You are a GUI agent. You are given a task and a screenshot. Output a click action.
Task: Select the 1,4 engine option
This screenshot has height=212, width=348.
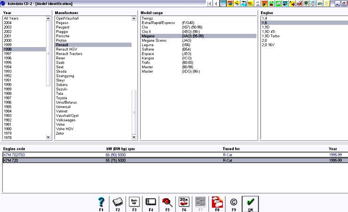(x=305, y=18)
